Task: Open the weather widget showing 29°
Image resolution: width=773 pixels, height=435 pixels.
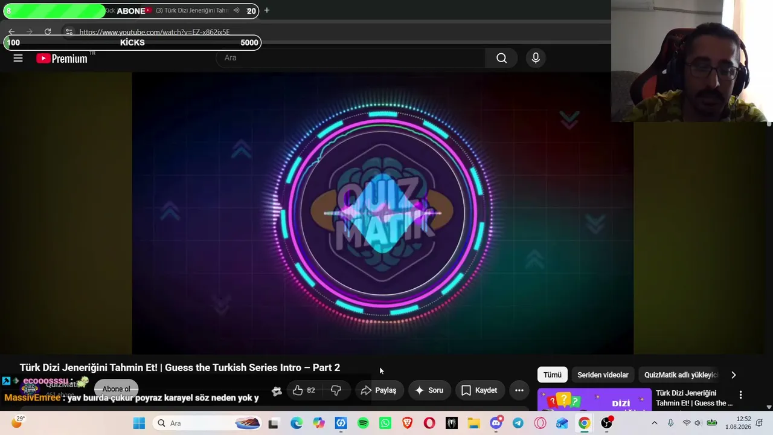Action: 18,422
